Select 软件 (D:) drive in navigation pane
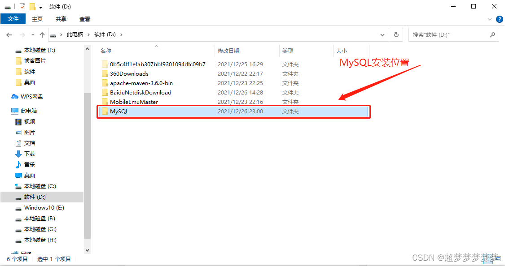Screen dimensions: 505x266 (42, 197)
